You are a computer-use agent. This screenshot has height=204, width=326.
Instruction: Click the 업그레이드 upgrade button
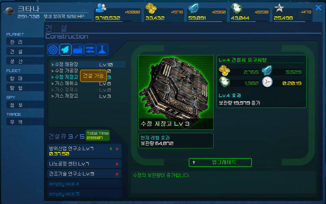pyautogui.click(x=220, y=162)
